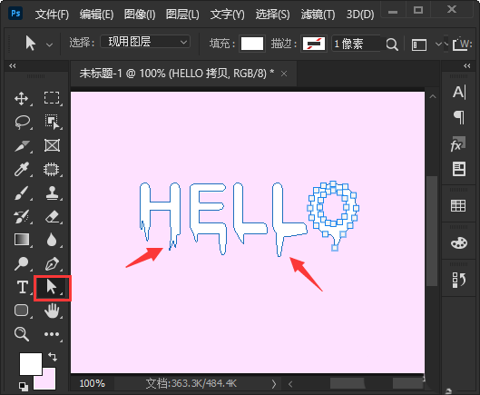Image resolution: width=480 pixels, height=395 pixels.
Task: Select the History Brush tool
Action: (22, 216)
